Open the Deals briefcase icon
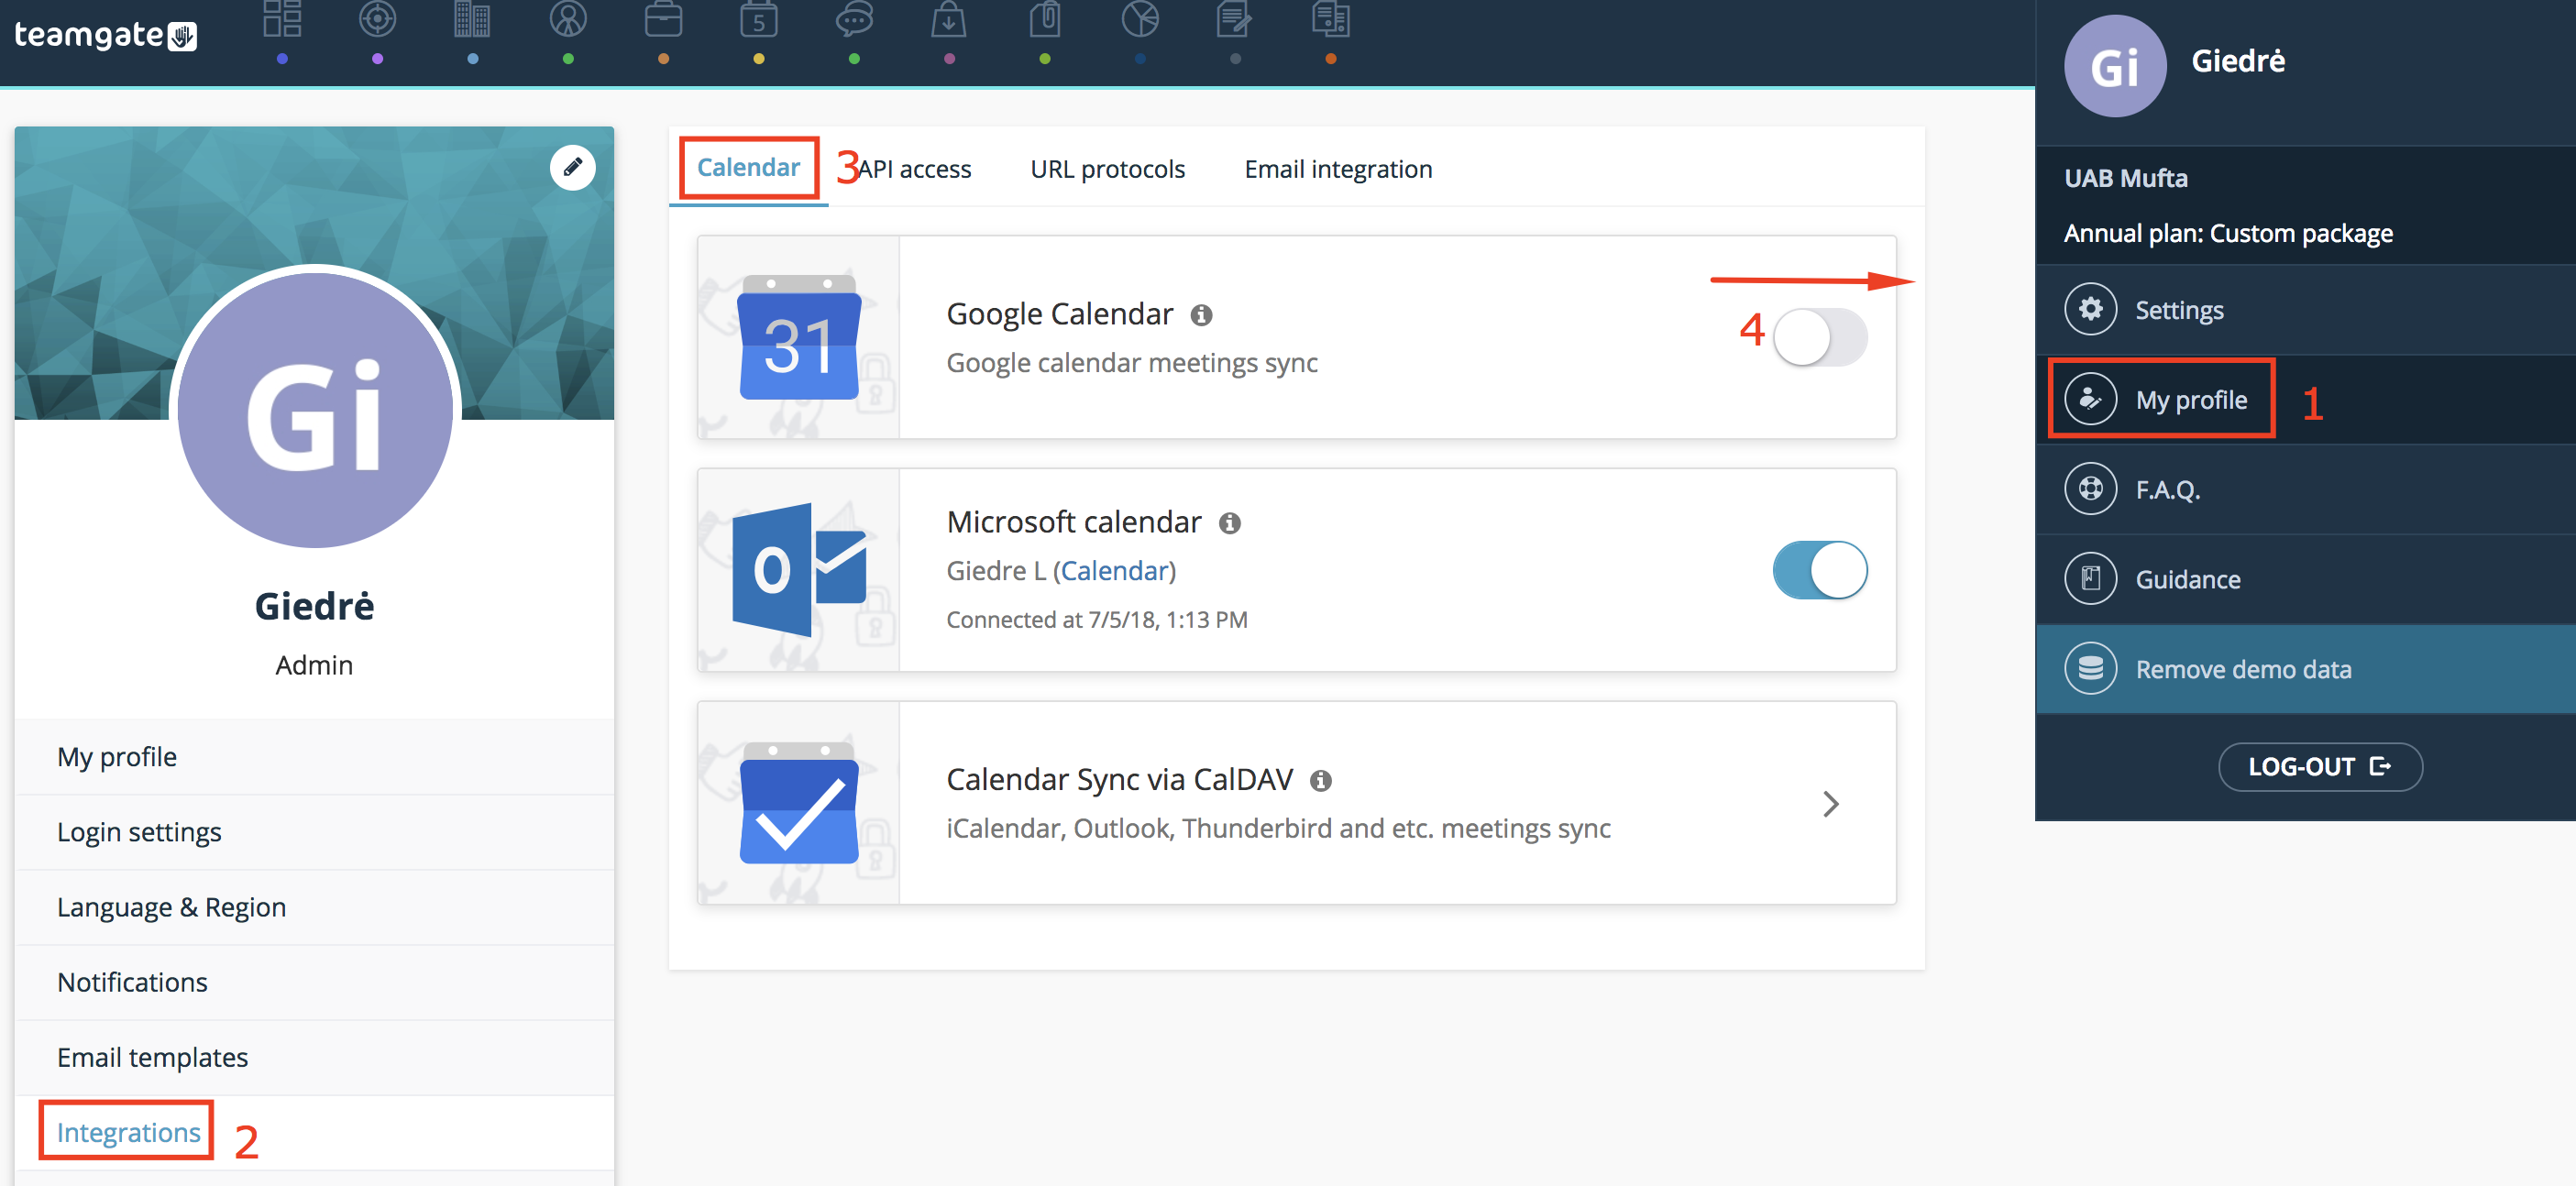Image resolution: width=2576 pixels, height=1186 pixels. coord(663,19)
